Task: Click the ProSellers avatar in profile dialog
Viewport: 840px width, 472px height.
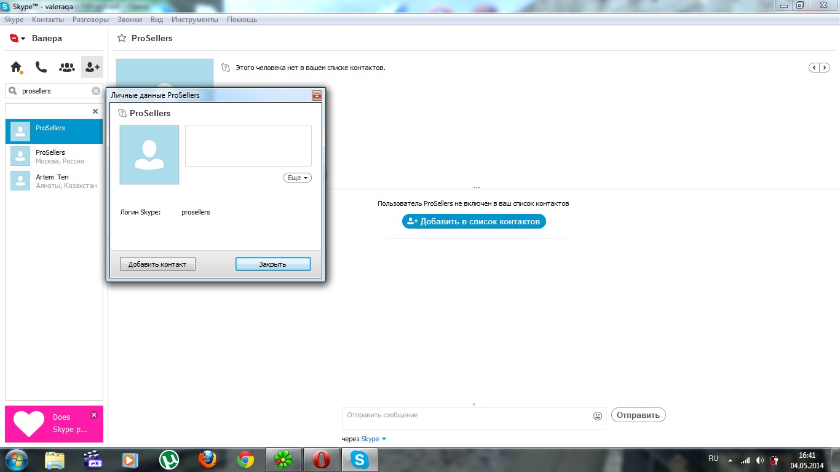Action: tap(149, 155)
